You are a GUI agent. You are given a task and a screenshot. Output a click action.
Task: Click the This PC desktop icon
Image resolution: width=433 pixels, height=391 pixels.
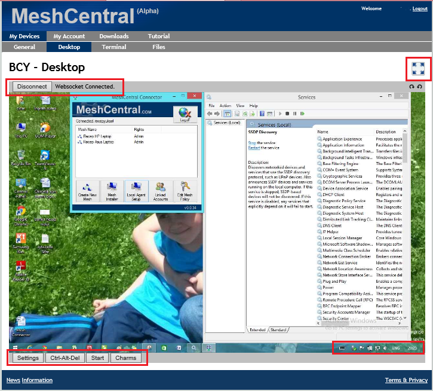click(x=21, y=130)
